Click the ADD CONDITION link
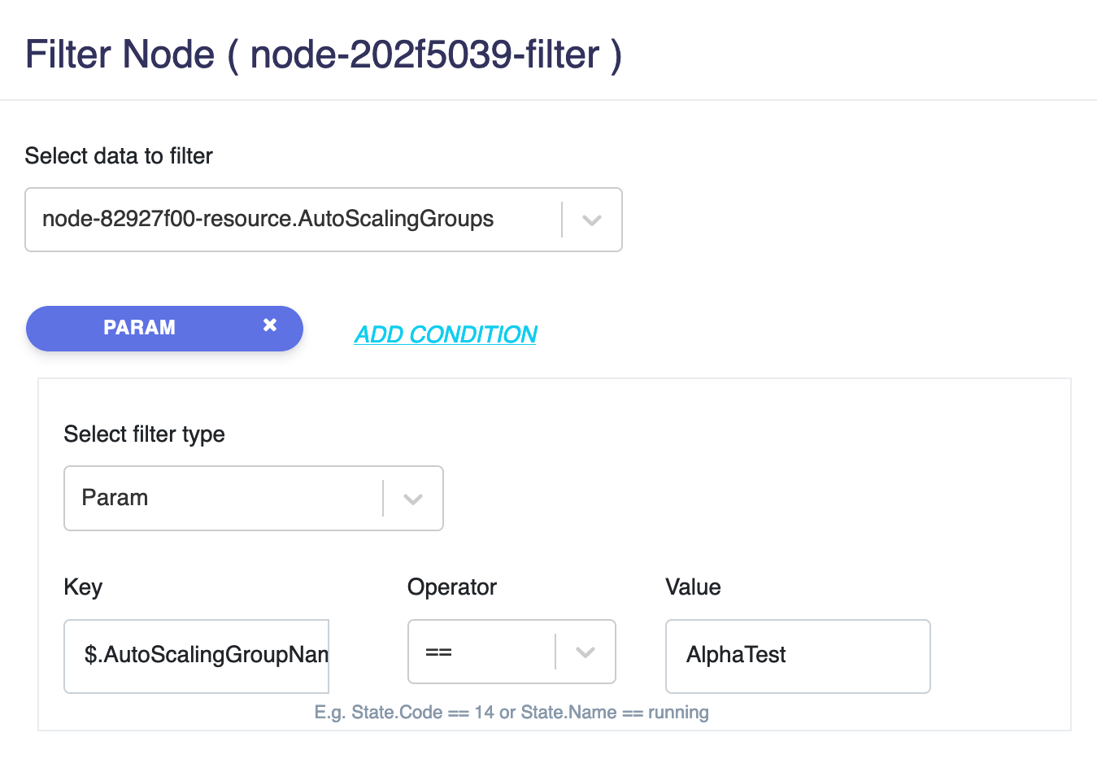The image size is (1097, 759). 446,334
